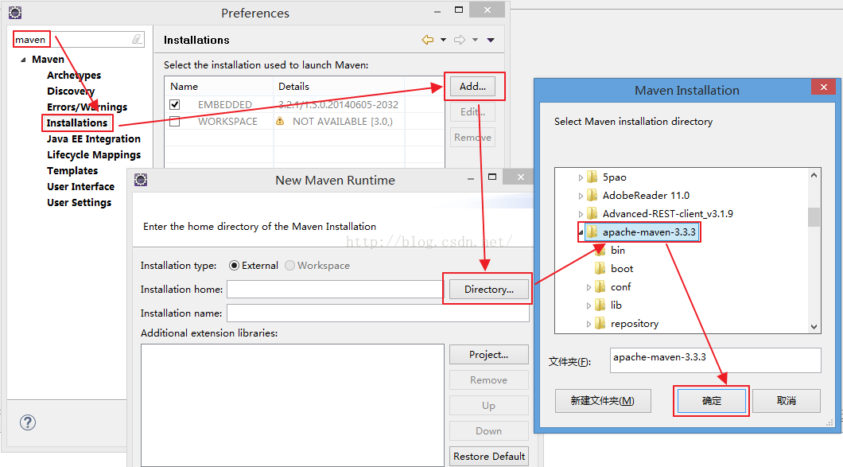Image resolution: width=843 pixels, height=467 pixels.
Task: Click the lib folder icon
Action: coord(600,305)
